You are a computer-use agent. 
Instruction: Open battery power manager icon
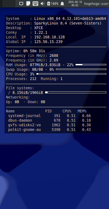(49, 4)
